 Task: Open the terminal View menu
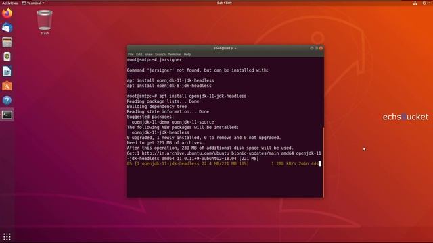149,55
